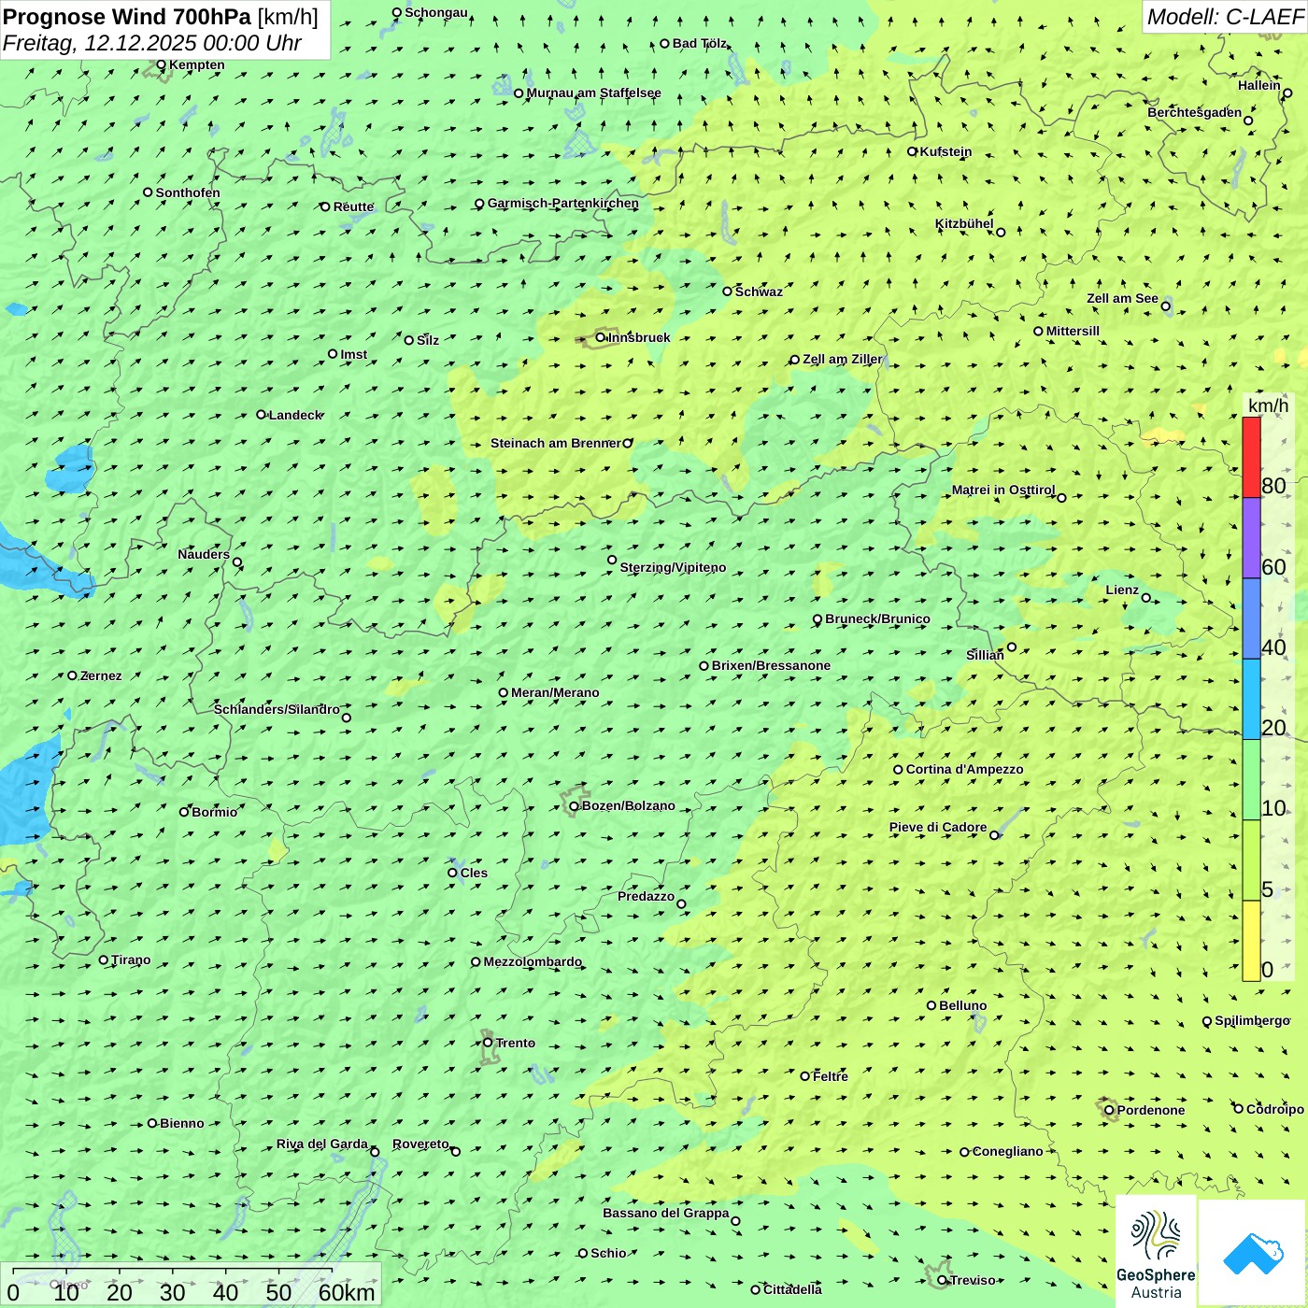Click the 'Prognose Wind 700hPa [km/h]' title
This screenshot has height=1308, width=1308.
tap(161, 17)
